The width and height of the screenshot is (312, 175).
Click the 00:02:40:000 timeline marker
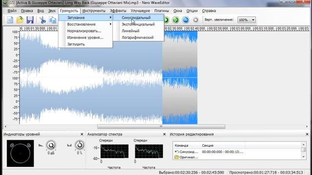tap(195, 29)
